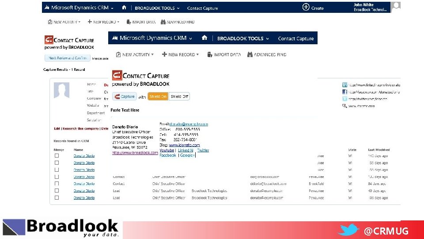This screenshot has height=239, width=424.
Task: Click Research this company link
Action: click(80, 128)
